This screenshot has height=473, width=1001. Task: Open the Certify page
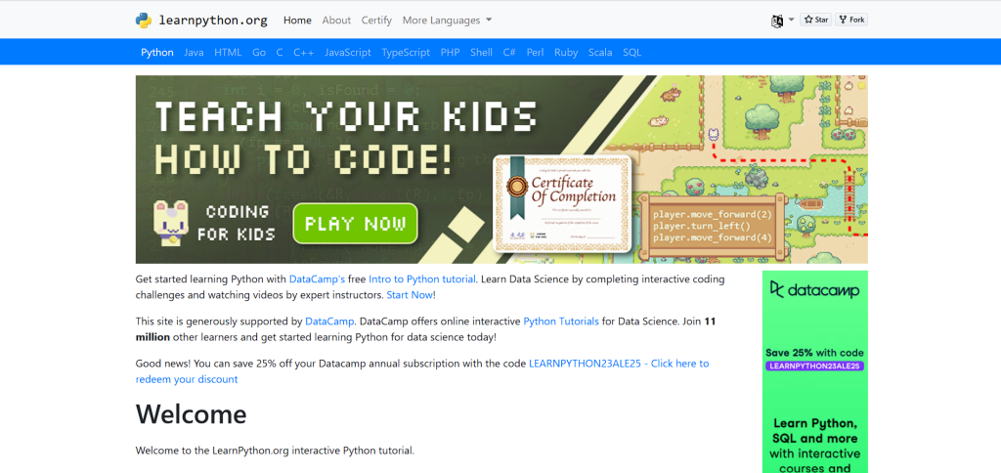(376, 21)
